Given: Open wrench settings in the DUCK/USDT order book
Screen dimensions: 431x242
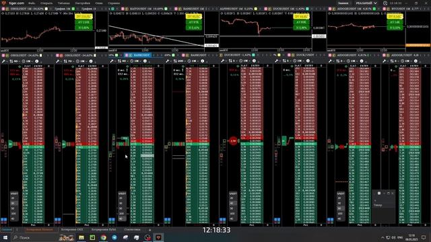Looking at the screenshot, I should (x=277, y=61).
